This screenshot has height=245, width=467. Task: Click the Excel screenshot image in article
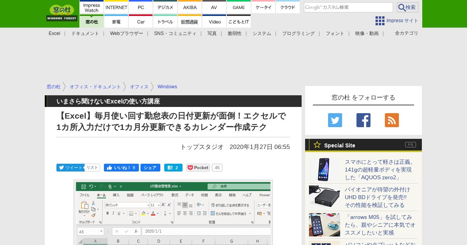point(173,212)
